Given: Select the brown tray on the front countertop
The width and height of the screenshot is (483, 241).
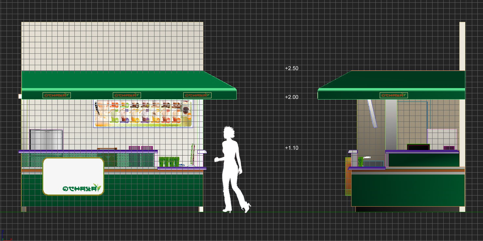Looking at the screenshot, I should coord(107,149).
